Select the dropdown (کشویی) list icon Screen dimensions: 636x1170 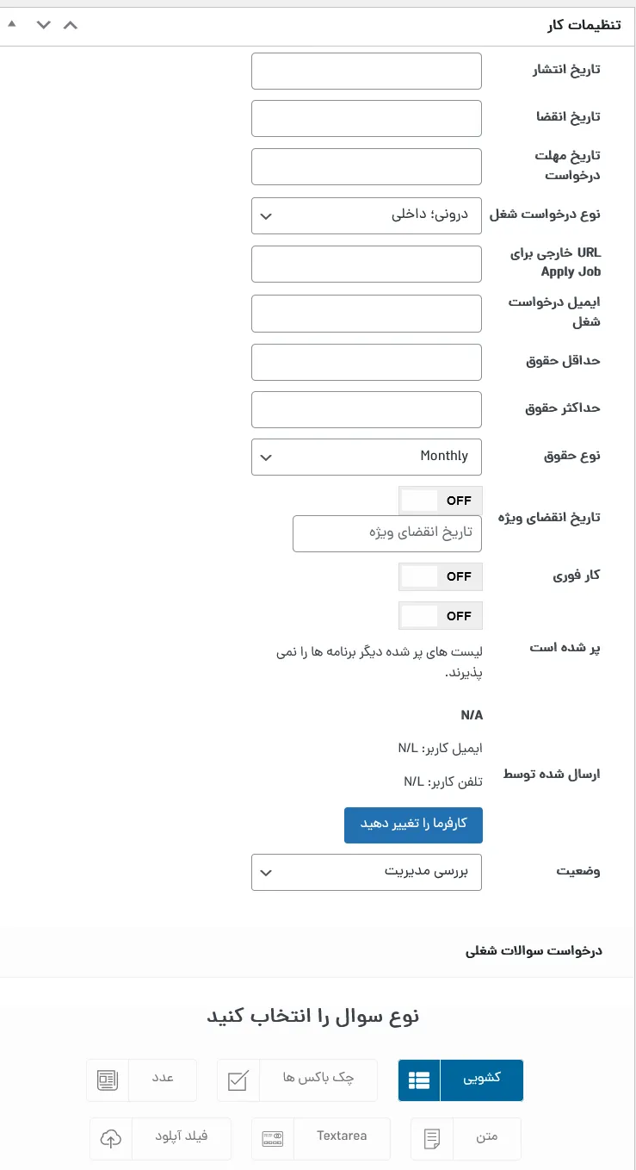[419, 1080]
